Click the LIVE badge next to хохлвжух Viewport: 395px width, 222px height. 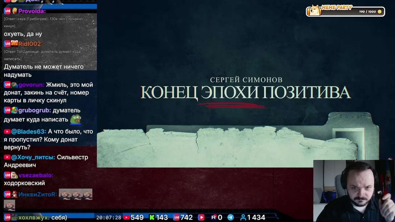coord(7,217)
